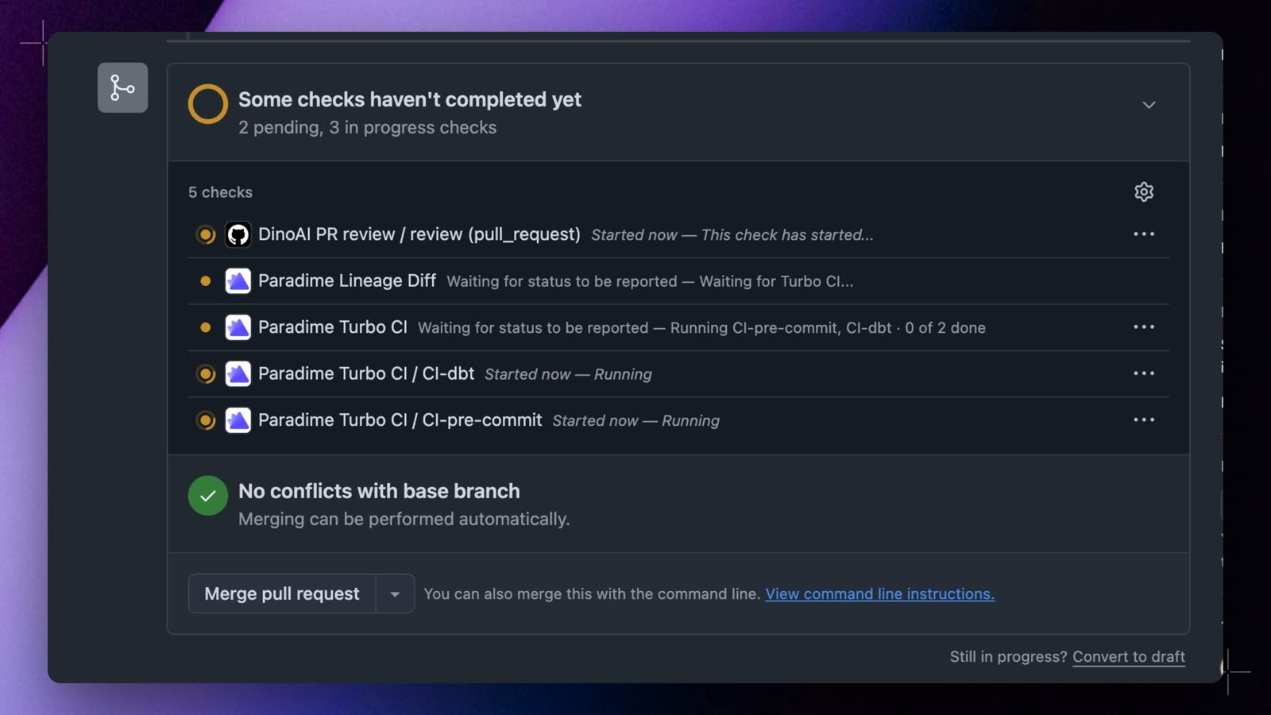Click the Paradime logo on the Turbo CI waiting row
The height and width of the screenshot is (715, 1271).
pyautogui.click(x=238, y=327)
